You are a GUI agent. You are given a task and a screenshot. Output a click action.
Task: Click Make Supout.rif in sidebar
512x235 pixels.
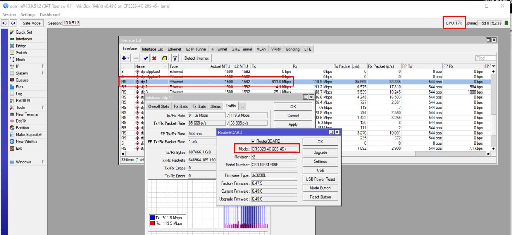click(x=28, y=135)
